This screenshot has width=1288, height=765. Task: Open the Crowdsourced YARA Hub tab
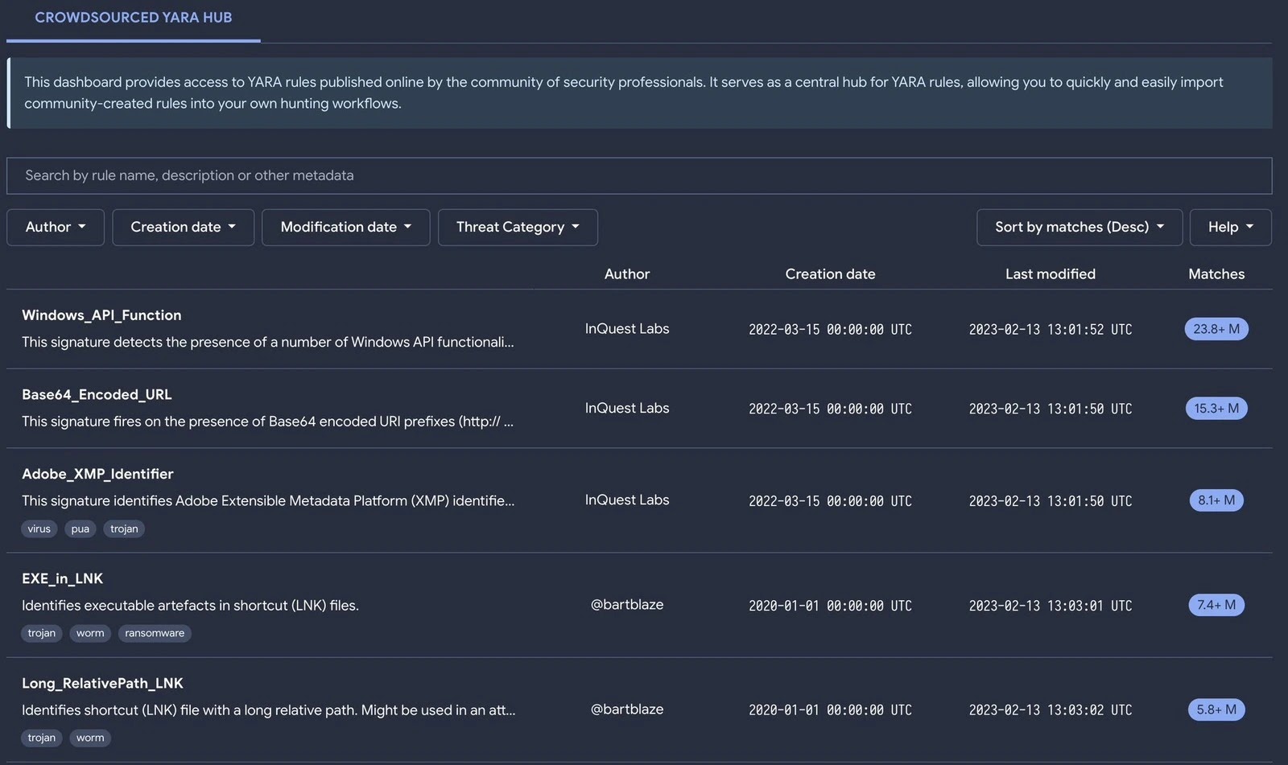[134, 18]
